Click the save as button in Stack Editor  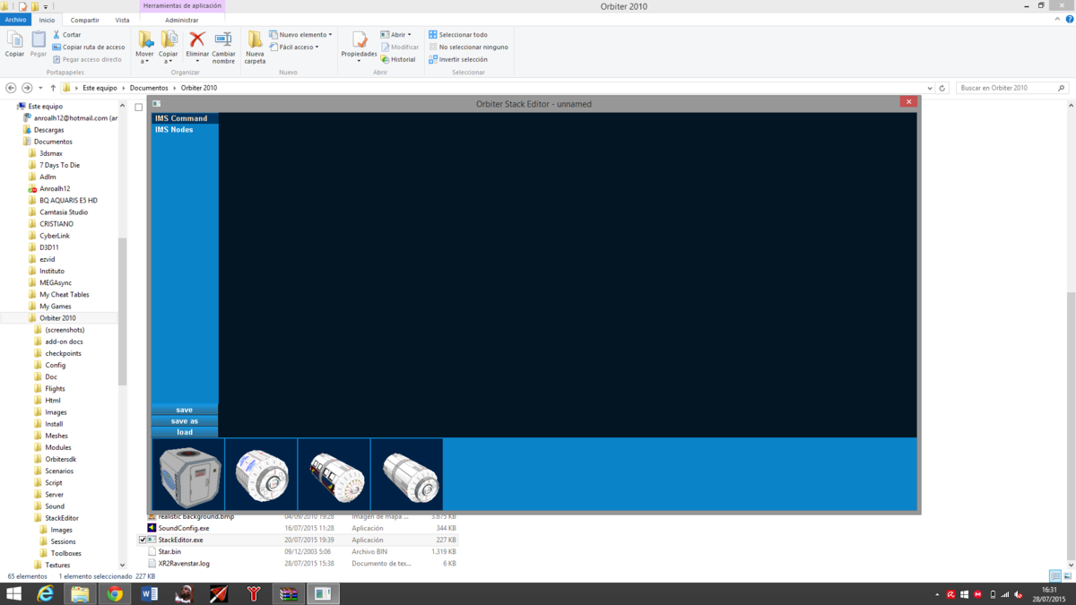185,421
